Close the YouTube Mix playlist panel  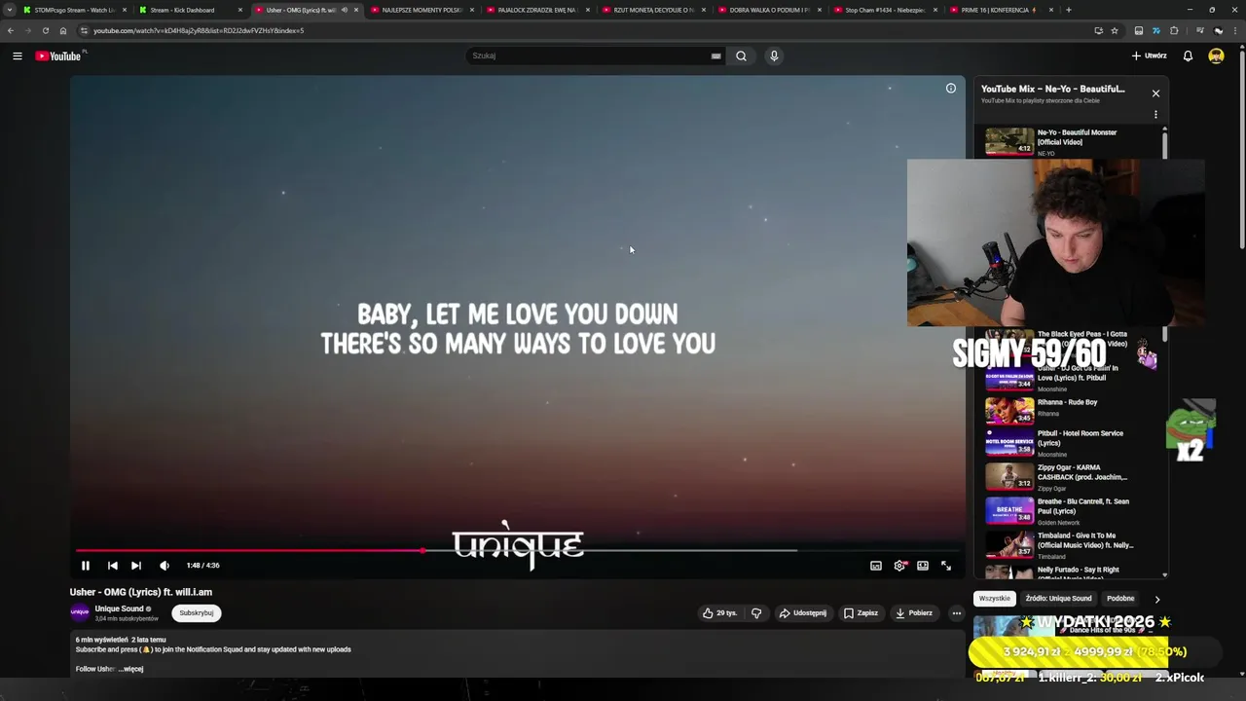(x=1155, y=93)
